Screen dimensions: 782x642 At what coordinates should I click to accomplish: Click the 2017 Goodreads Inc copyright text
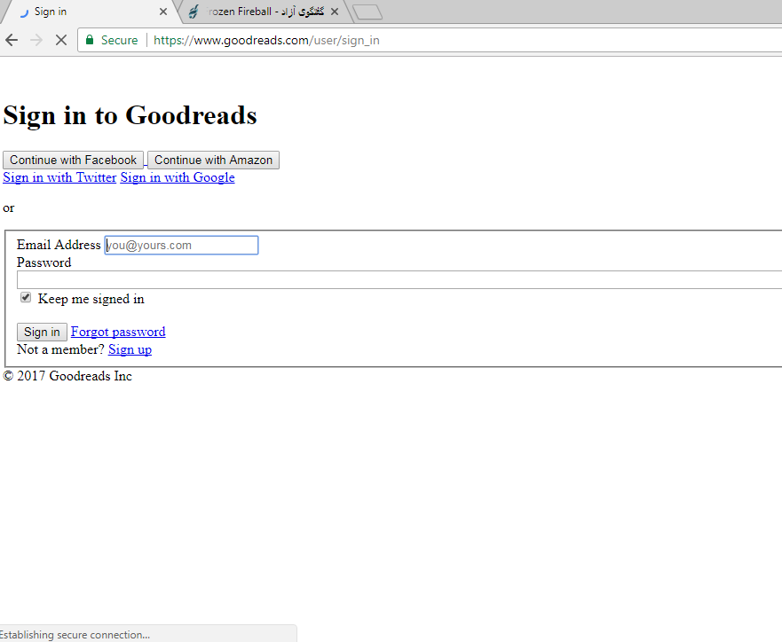[x=67, y=376]
